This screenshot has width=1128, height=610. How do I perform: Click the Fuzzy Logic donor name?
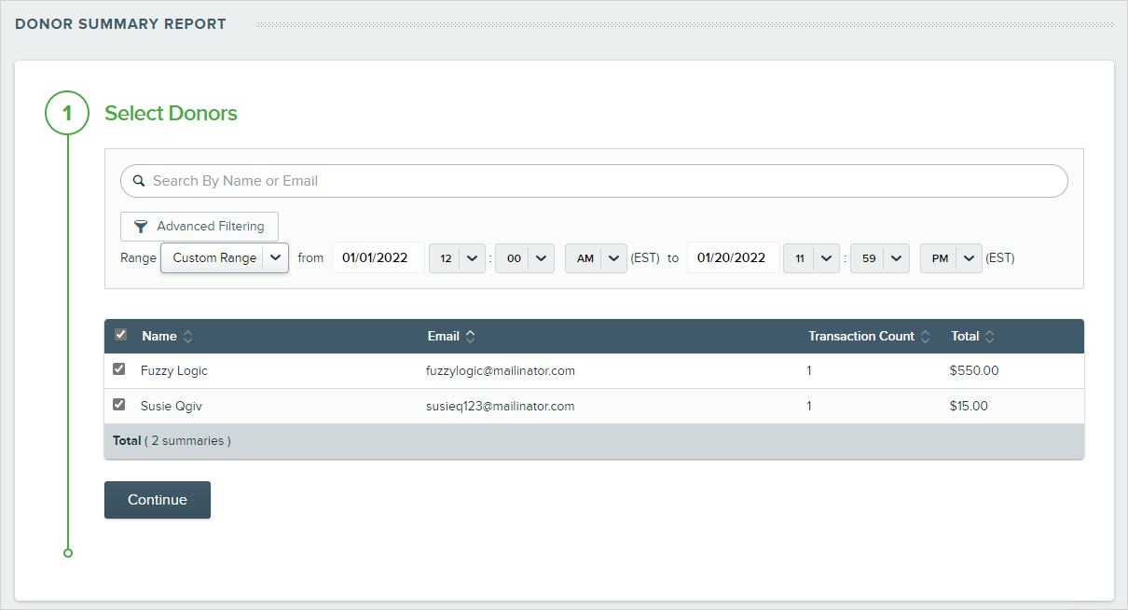tap(174, 370)
